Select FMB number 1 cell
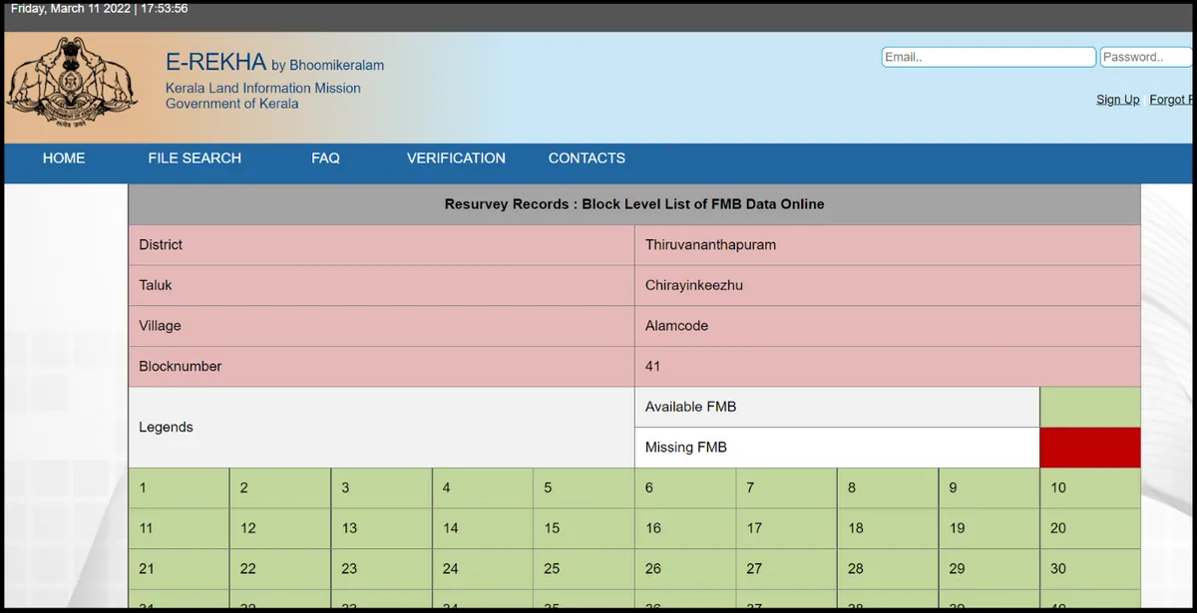Viewport: 1197px width, 613px height. [179, 488]
